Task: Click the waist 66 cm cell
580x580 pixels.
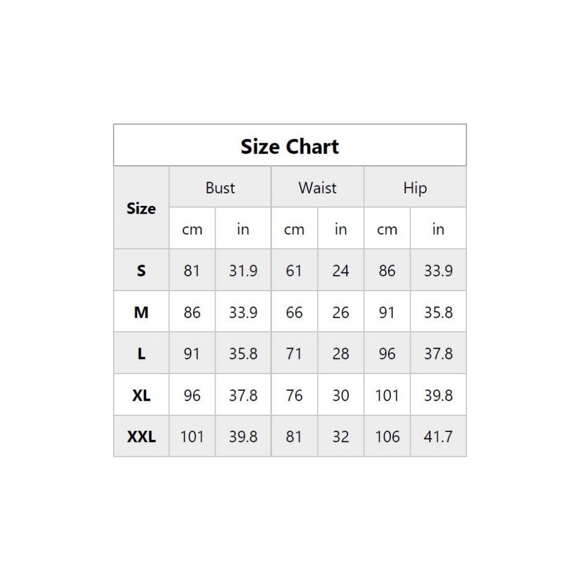Action: [x=294, y=312]
